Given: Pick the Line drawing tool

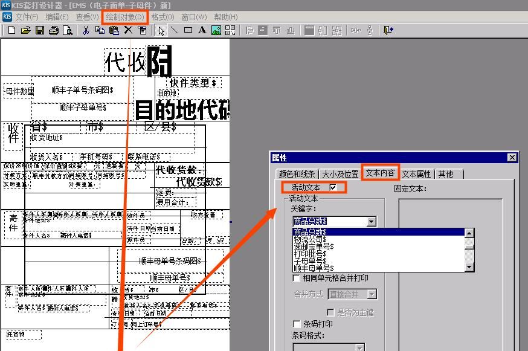Looking at the screenshot, I should pos(174,30).
